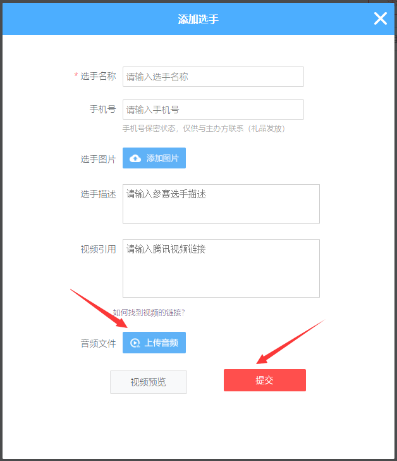The width and height of the screenshot is (397, 461).
Task: Focus the 请输入参赛选手描述 text area
Action: [221, 204]
